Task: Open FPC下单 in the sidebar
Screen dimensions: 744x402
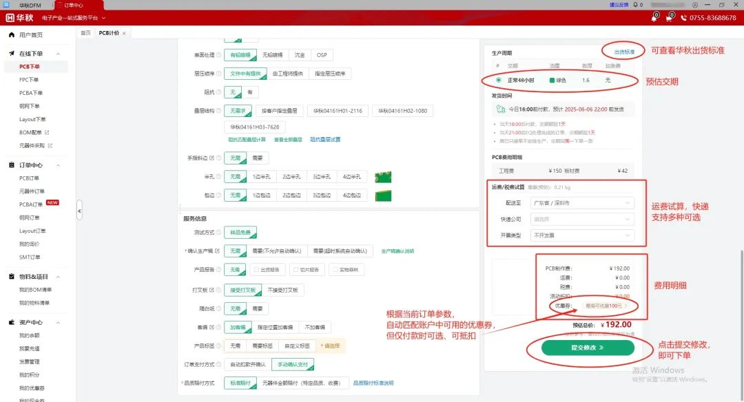Action: 29,80
